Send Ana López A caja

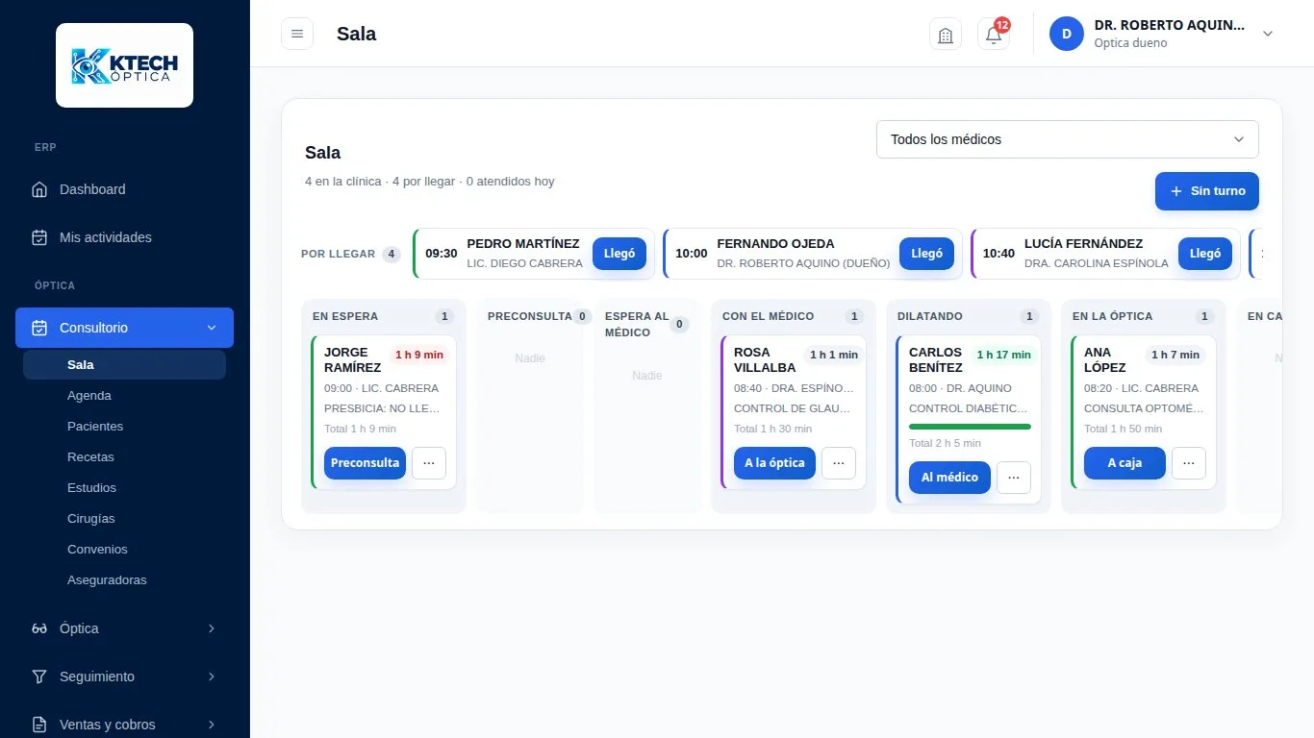pyautogui.click(x=1124, y=463)
